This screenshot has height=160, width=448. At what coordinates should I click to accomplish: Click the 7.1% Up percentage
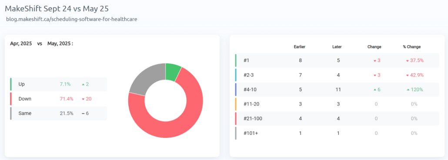click(65, 84)
